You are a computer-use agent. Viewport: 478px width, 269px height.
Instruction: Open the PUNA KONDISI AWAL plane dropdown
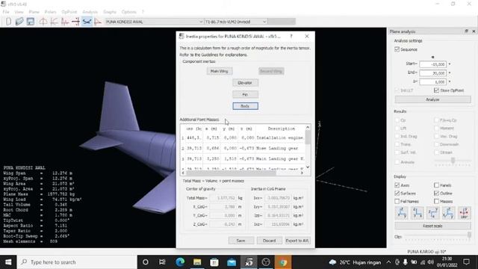(x=155, y=22)
